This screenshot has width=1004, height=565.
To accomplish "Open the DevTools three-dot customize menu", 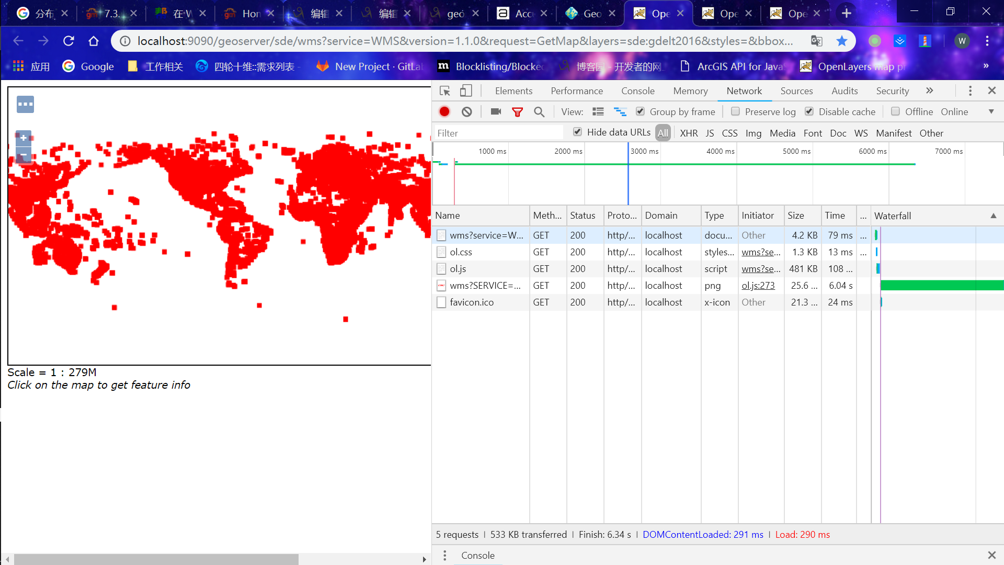I will tap(970, 91).
